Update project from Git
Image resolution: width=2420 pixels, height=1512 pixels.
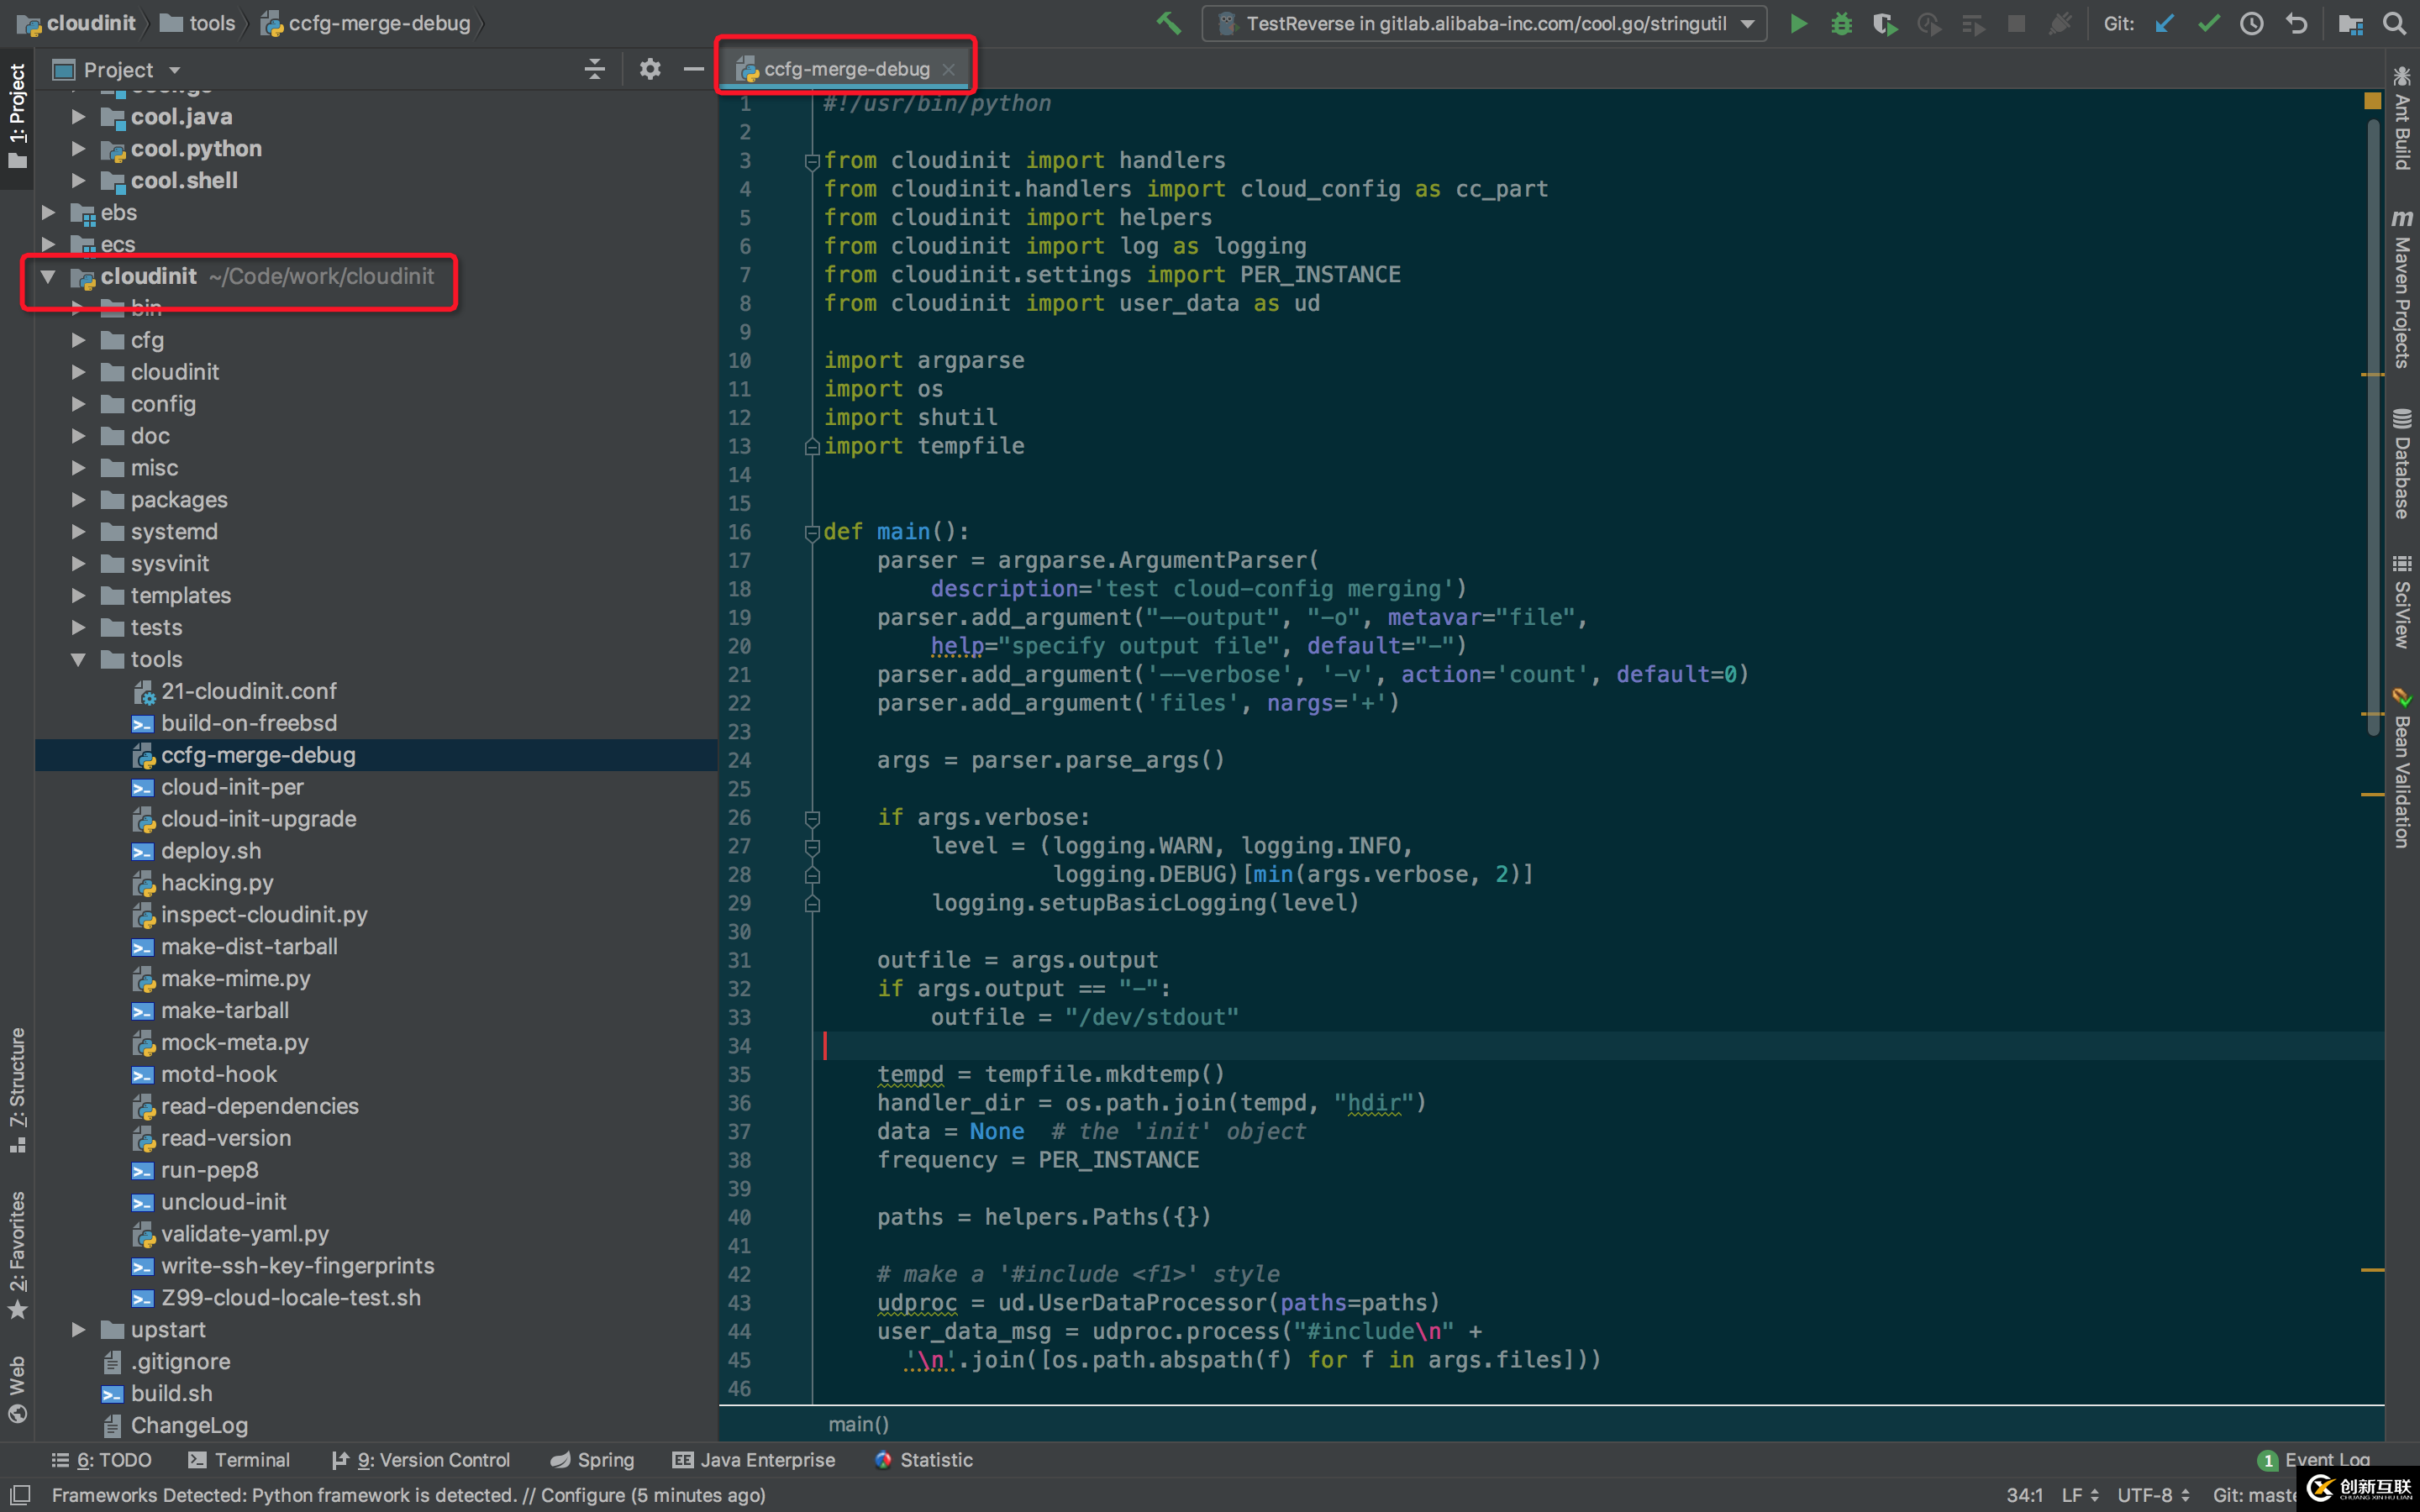pos(2164,23)
